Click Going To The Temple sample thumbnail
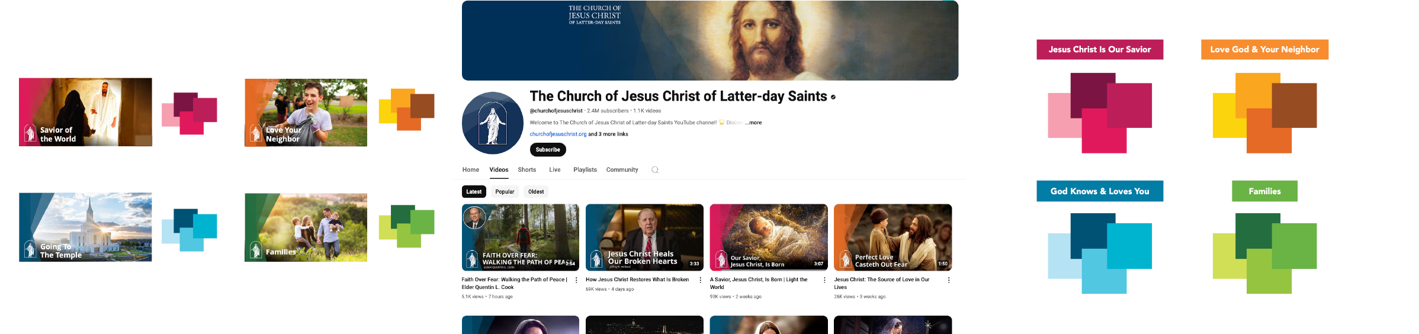1419x334 pixels. (x=85, y=227)
